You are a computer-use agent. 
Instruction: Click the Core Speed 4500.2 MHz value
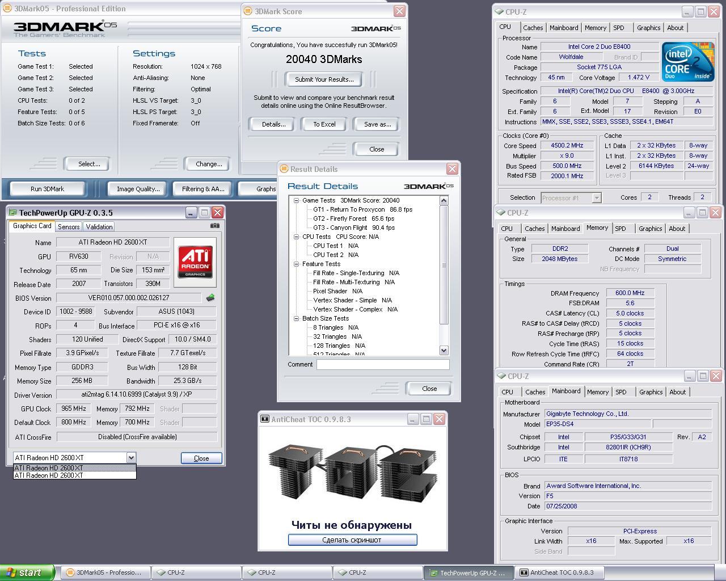point(567,145)
